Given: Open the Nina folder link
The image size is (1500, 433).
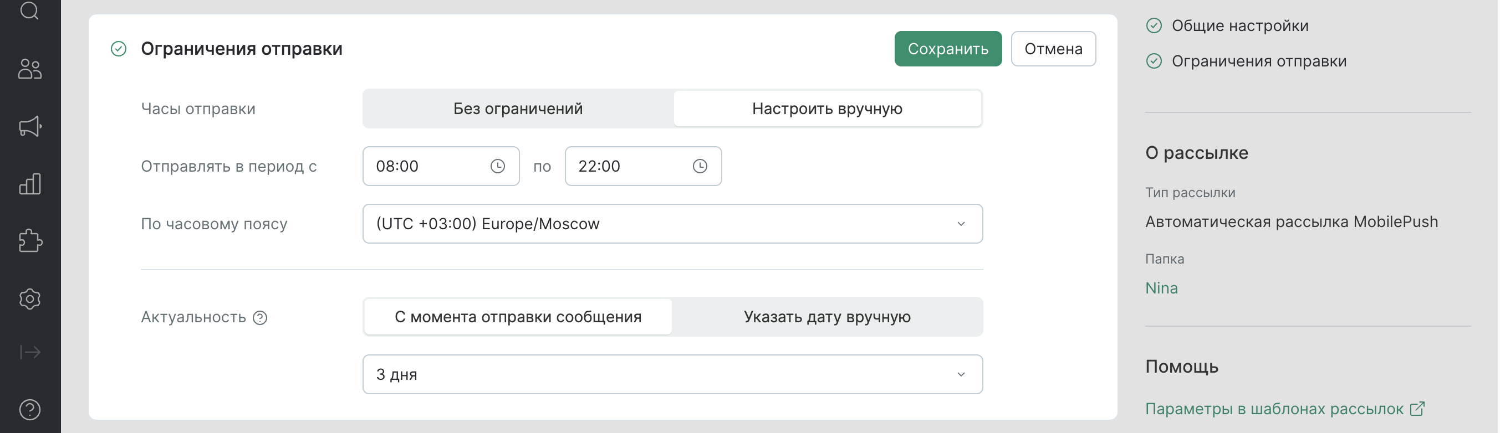Looking at the screenshot, I should [x=1161, y=288].
